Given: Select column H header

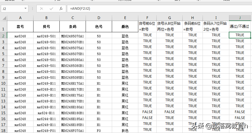Looking at the screenshot, I should click(x=193, y=18).
